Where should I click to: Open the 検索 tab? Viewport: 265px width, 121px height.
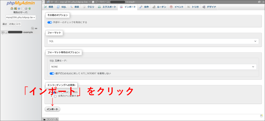pyautogui.click(x=75, y=7)
